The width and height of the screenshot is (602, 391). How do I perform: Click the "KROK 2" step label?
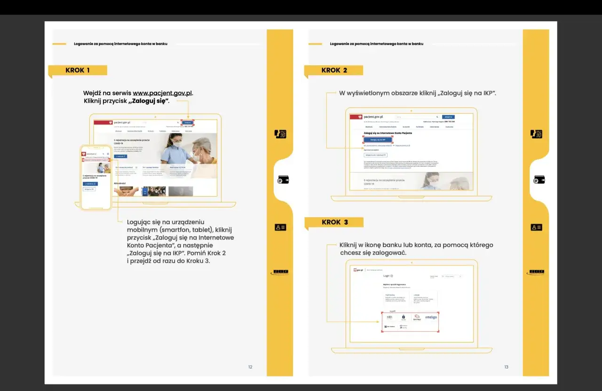334,70
